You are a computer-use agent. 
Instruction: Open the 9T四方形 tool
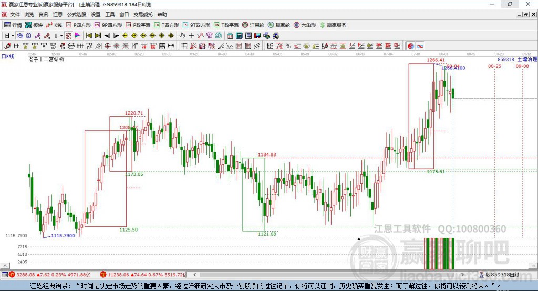coord(196,25)
